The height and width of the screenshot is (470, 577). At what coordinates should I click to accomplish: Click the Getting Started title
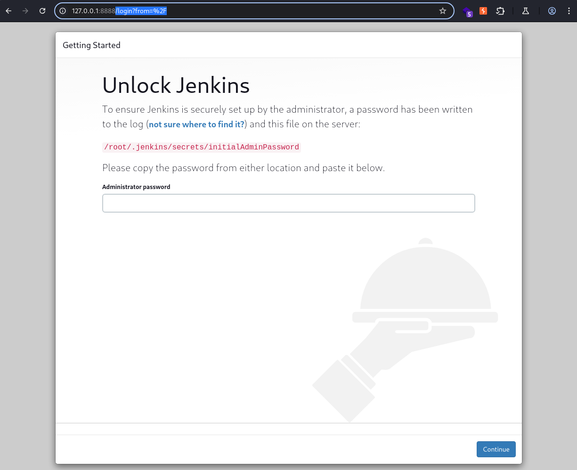91,45
